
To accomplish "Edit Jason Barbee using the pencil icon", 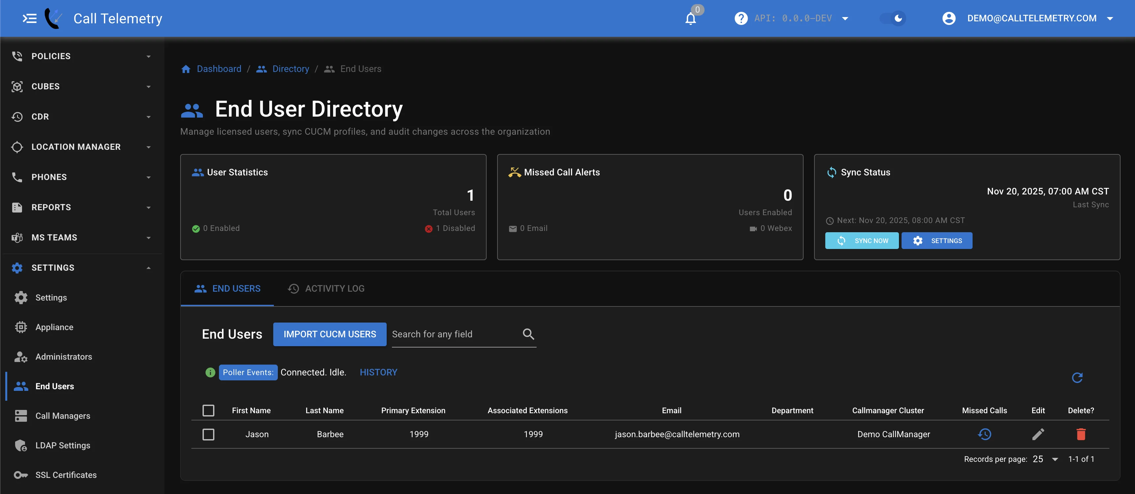I will (x=1038, y=434).
